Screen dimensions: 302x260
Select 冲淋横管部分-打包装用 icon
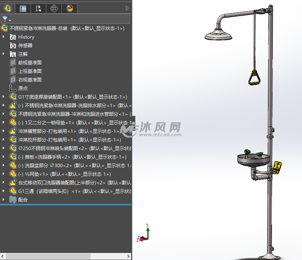[x=13, y=131]
